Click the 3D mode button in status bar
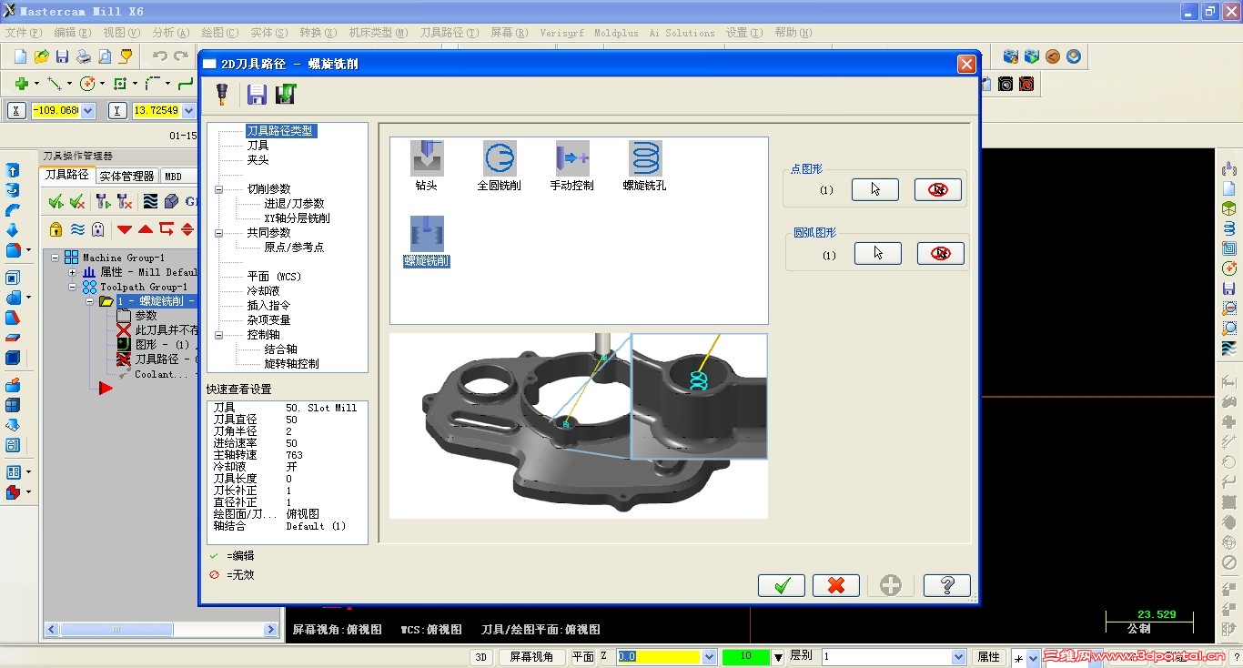Screen dimensions: 1243x668 click(x=481, y=657)
